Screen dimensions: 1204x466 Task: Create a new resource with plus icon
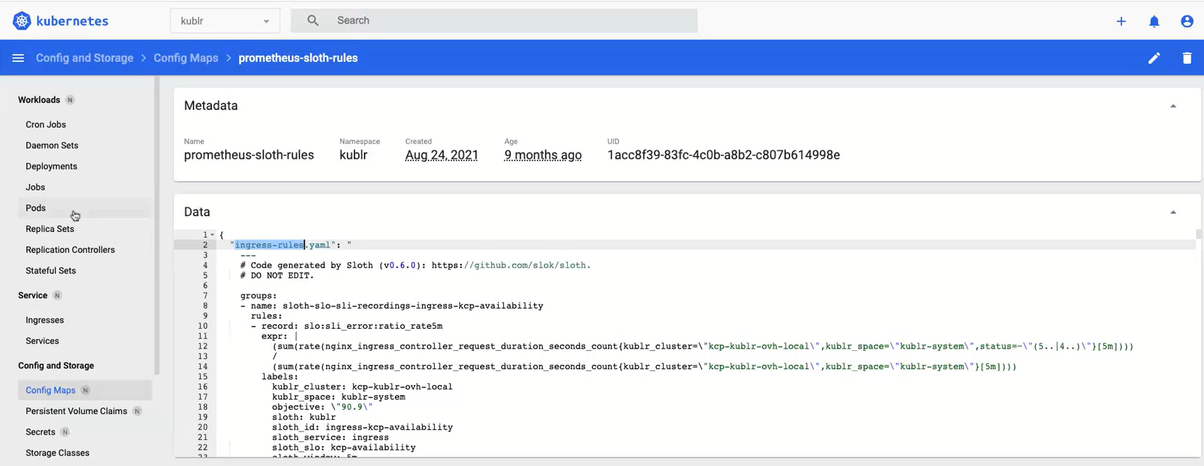coord(1121,21)
